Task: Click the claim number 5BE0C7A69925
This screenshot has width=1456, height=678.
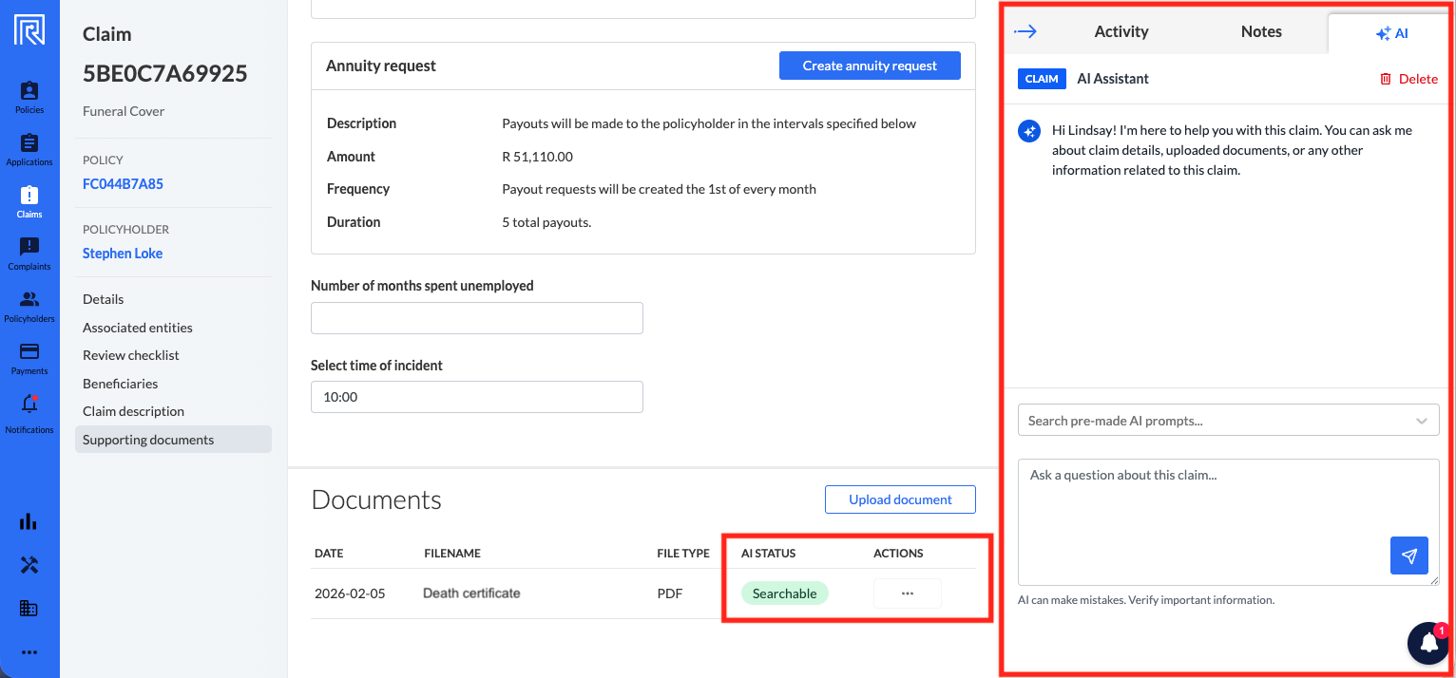Action: [165, 73]
